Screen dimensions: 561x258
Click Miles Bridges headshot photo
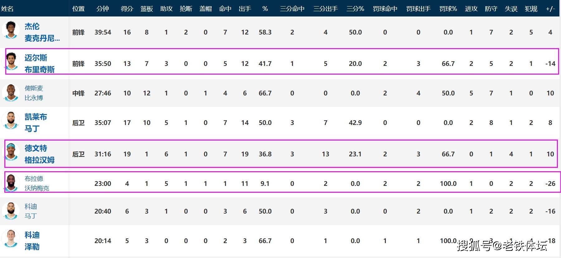click(x=12, y=61)
